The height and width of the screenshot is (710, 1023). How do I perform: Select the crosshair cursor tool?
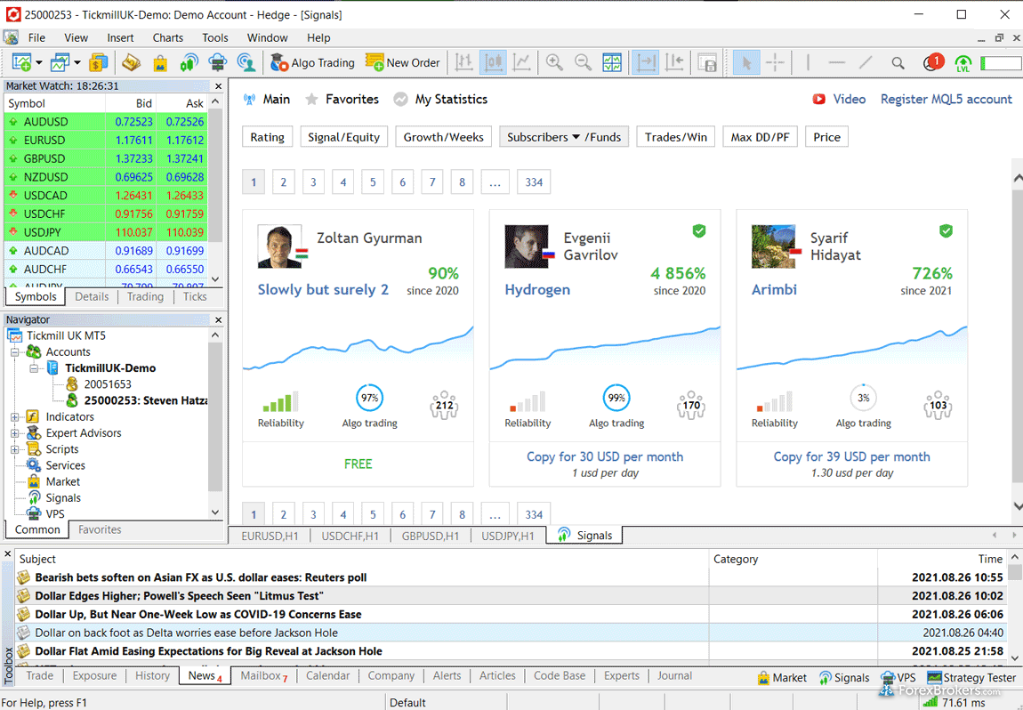tap(775, 62)
